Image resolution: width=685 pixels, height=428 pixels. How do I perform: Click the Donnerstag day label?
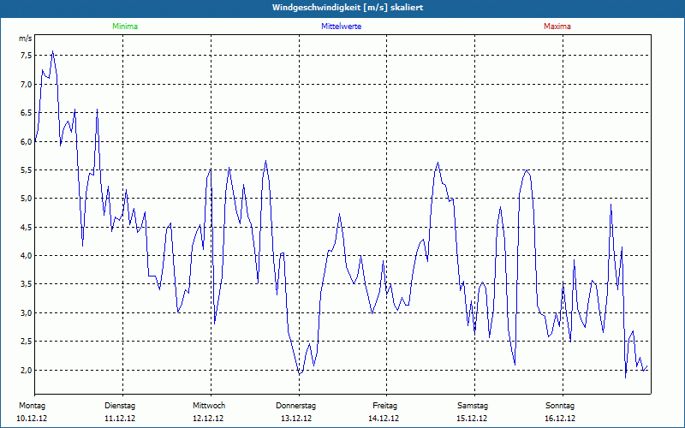[x=295, y=406]
